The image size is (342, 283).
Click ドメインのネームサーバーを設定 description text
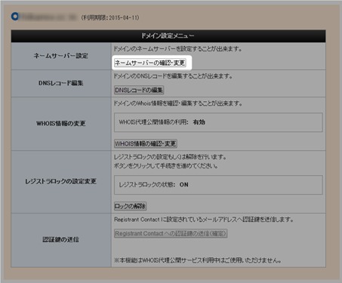178,49
